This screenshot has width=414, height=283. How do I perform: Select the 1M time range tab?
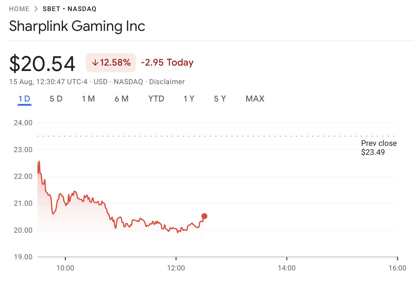[x=89, y=99]
